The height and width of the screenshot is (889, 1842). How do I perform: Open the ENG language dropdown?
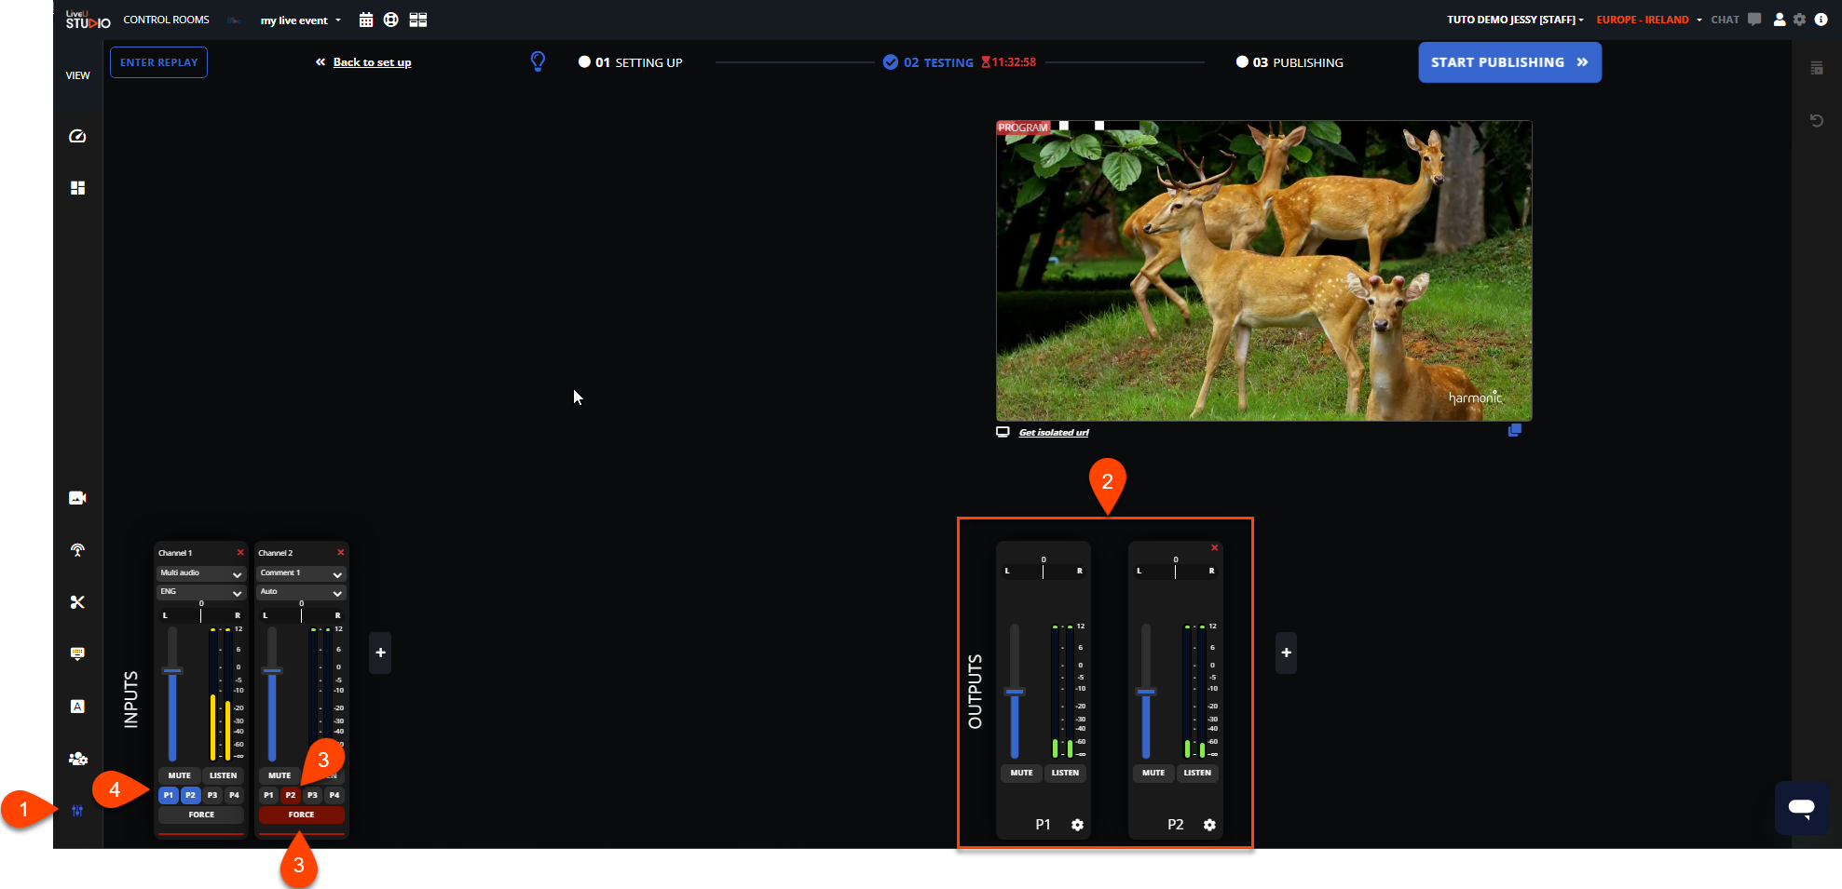click(x=200, y=592)
